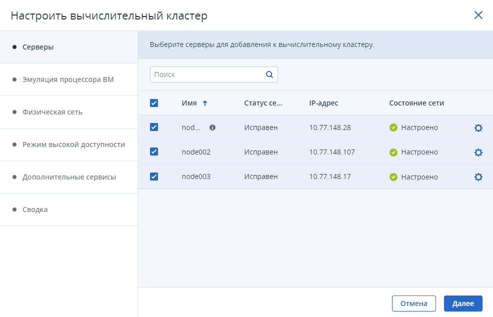Open Дополнительные сервисы step

tap(69, 177)
